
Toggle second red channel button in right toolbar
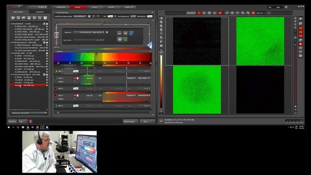pyautogui.click(x=301, y=32)
